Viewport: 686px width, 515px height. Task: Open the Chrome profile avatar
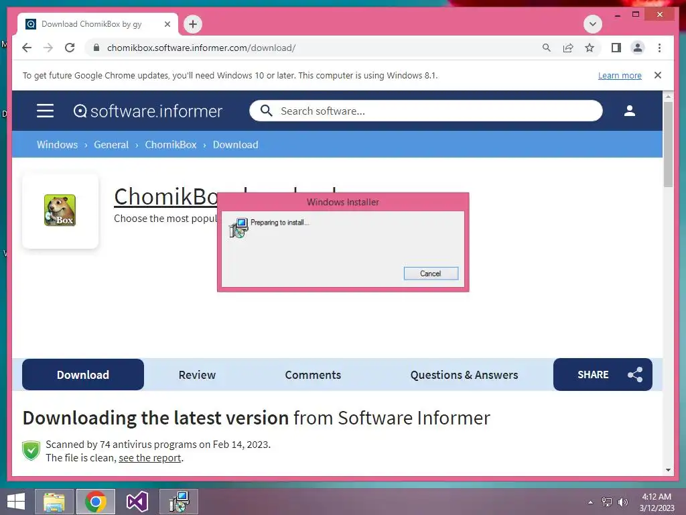point(638,48)
